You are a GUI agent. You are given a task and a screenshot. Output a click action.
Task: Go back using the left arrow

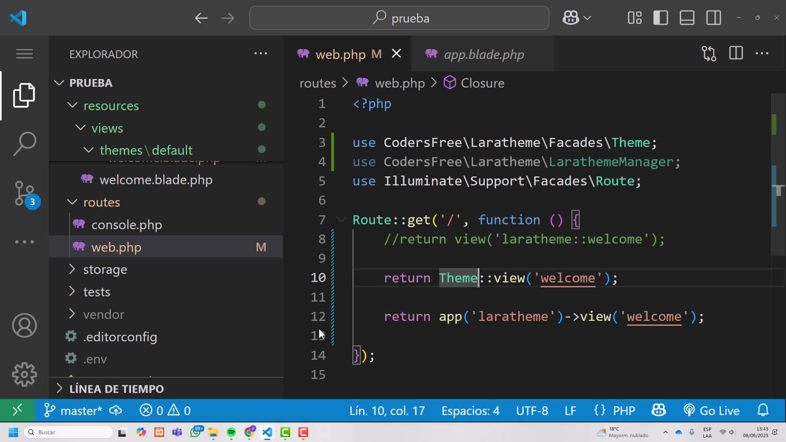click(201, 18)
